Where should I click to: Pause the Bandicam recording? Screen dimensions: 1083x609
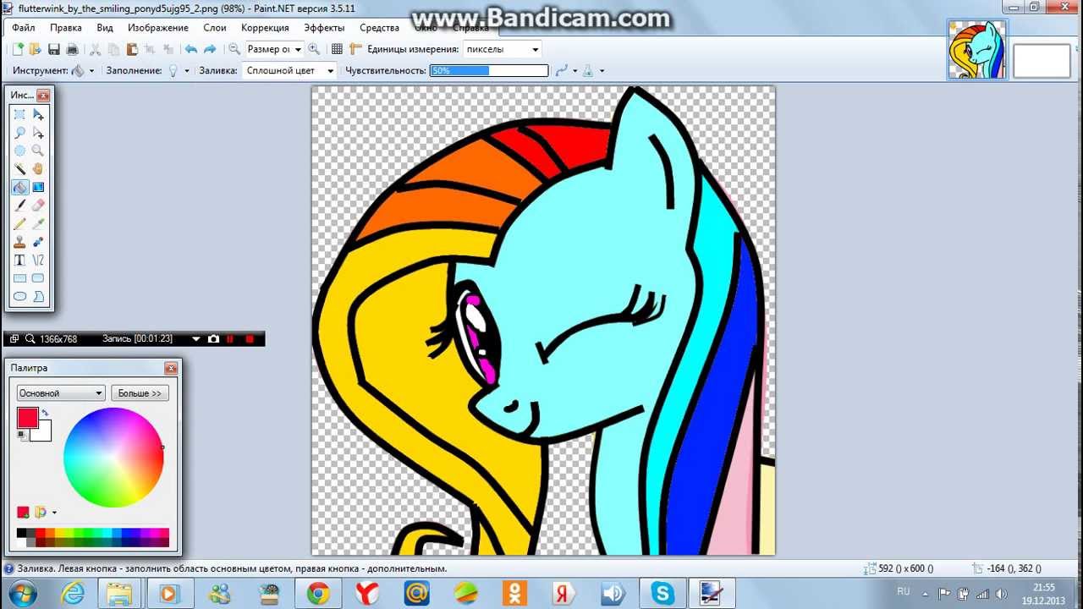(230, 338)
